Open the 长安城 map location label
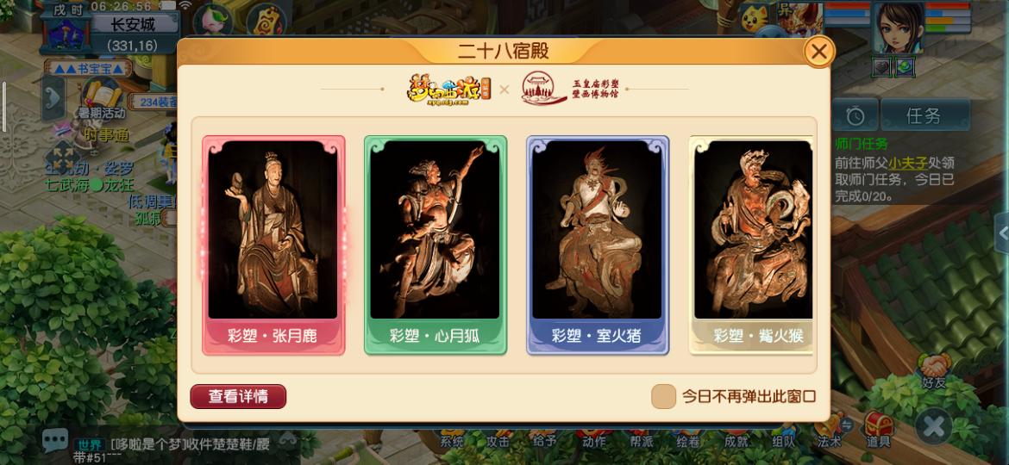1009x465 pixels. [134, 25]
